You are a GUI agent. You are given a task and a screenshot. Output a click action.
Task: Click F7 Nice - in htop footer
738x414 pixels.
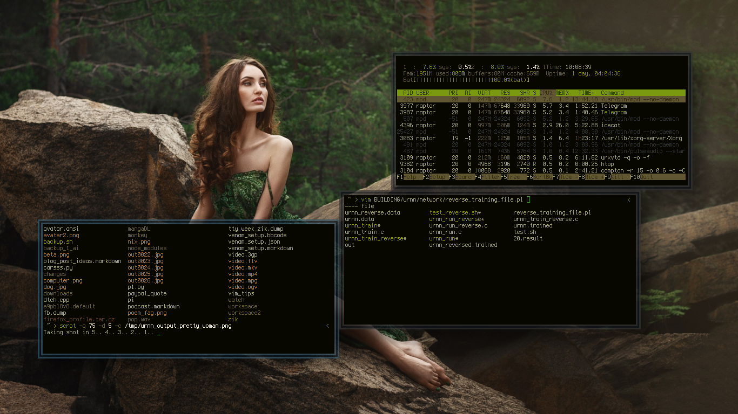565,177
